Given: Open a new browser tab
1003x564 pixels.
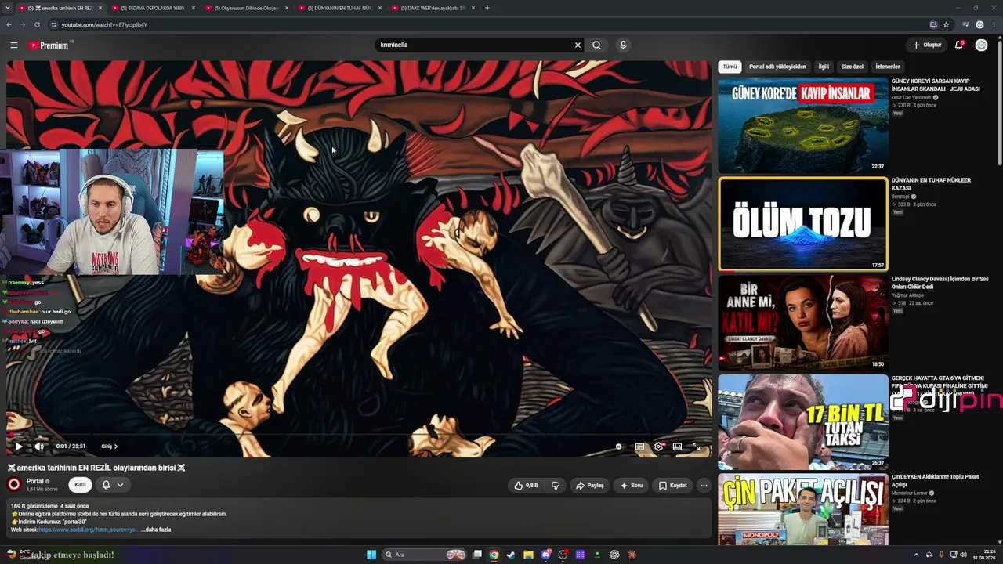Looking at the screenshot, I should pyautogui.click(x=487, y=8).
